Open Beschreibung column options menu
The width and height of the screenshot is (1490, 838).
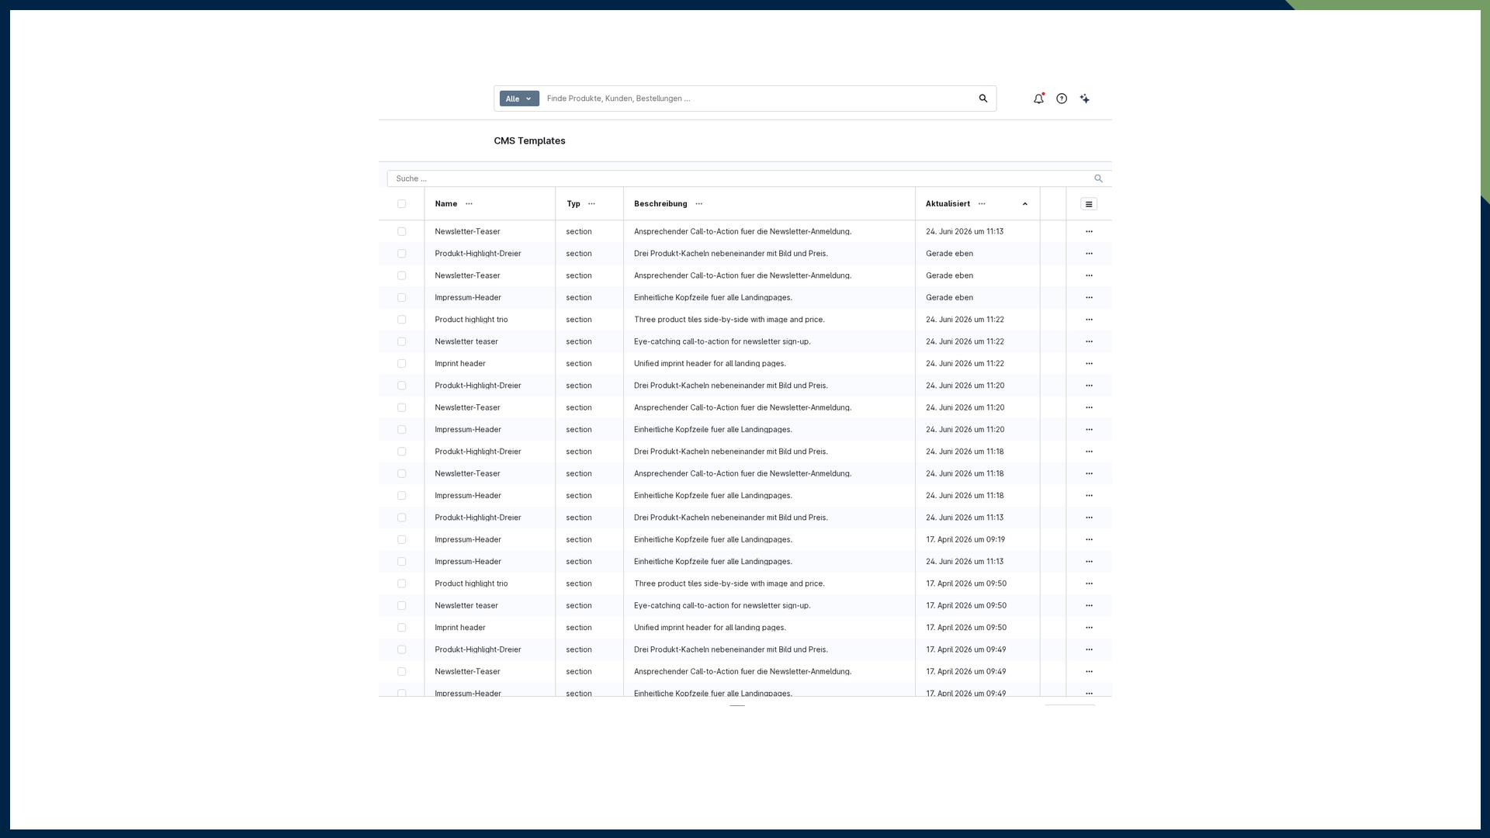pyautogui.click(x=699, y=204)
